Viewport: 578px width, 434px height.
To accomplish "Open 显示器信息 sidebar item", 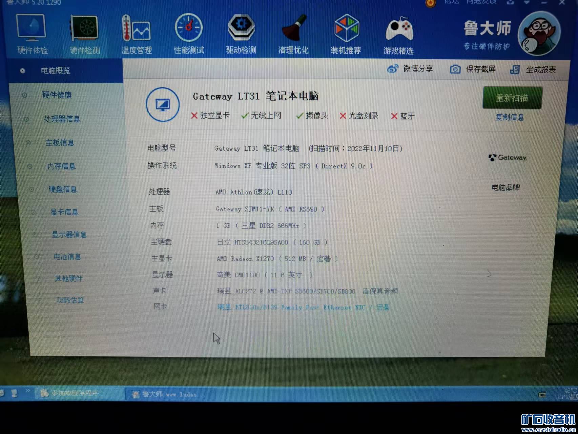I will (69, 234).
